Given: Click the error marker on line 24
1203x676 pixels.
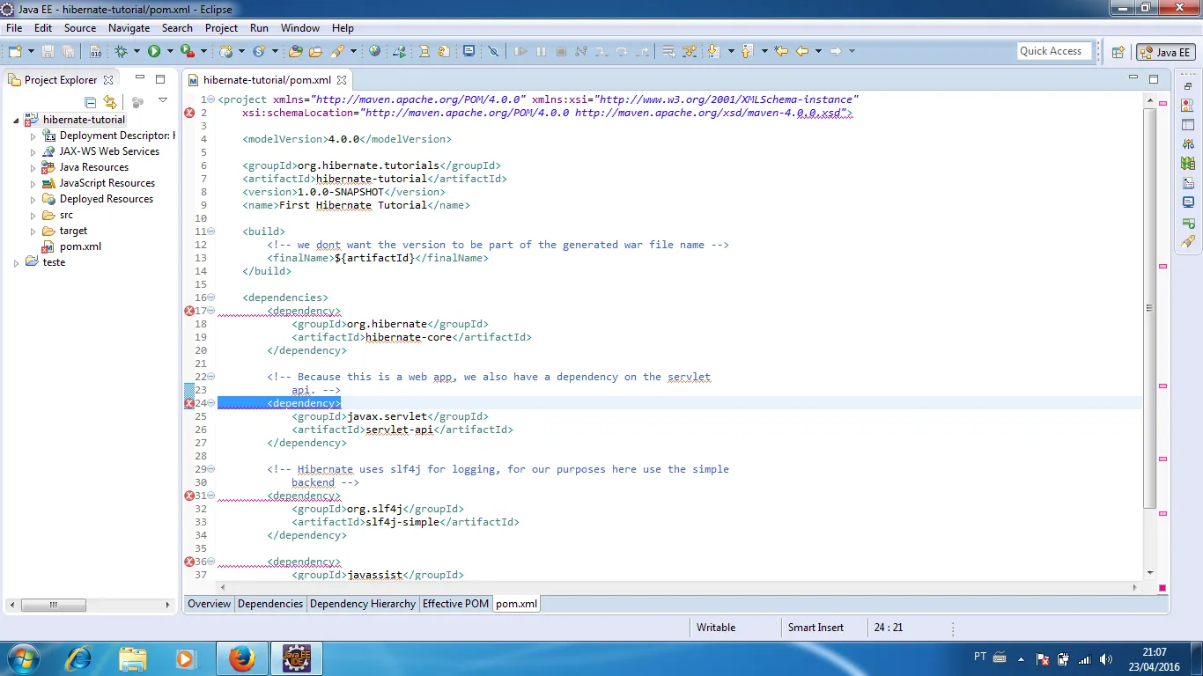Looking at the screenshot, I should pos(189,403).
